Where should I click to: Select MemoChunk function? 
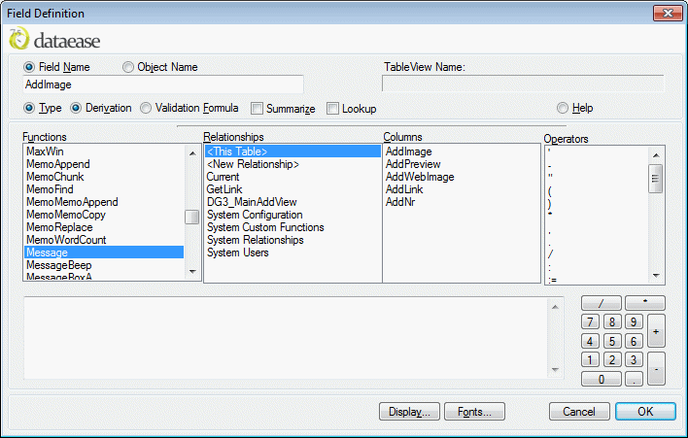104,177
